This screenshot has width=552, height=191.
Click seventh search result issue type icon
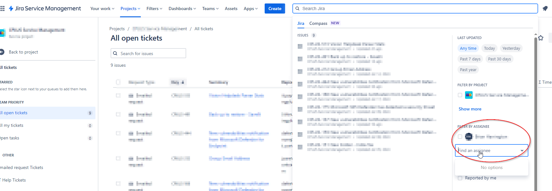(300, 122)
